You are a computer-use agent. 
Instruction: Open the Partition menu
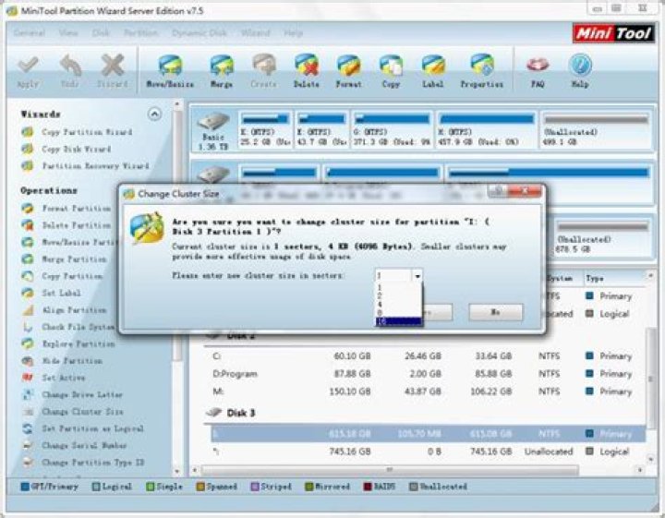[x=140, y=33]
